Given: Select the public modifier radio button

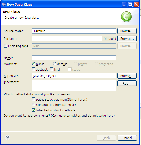Looking at the screenshot, I should click(x=34, y=64).
